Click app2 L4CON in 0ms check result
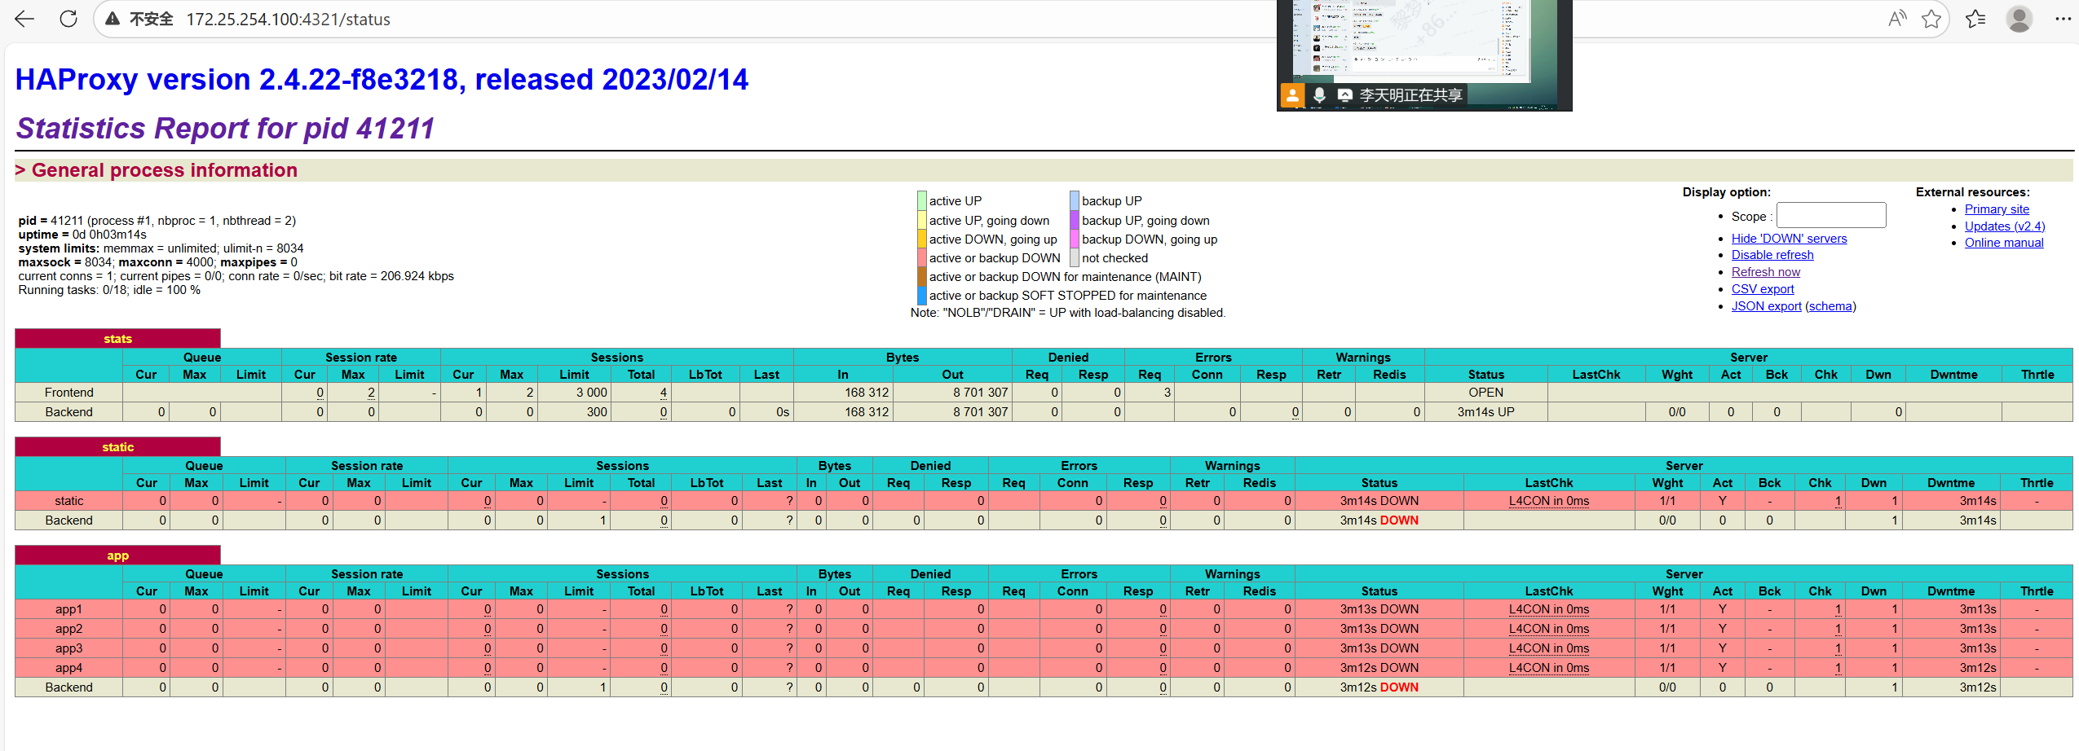This screenshot has width=2079, height=751. (x=1548, y=629)
